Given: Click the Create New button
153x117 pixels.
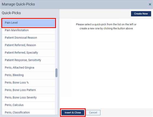Looking at the screenshot, I should (x=141, y=14).
